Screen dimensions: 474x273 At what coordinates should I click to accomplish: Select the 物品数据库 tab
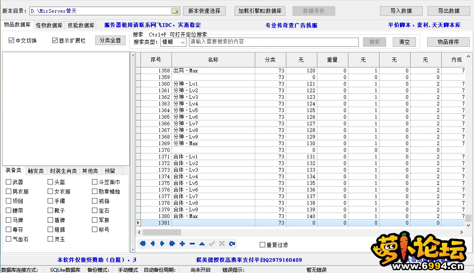pos(17,25)
